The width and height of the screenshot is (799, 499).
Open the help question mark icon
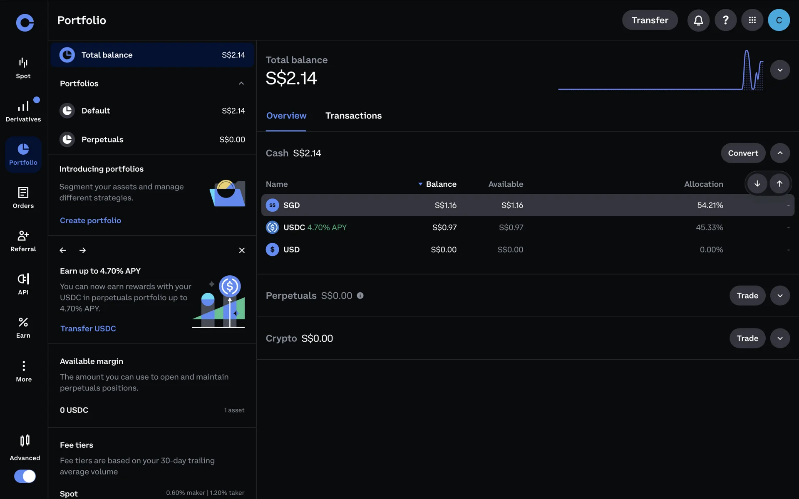(x=725, y=20)
